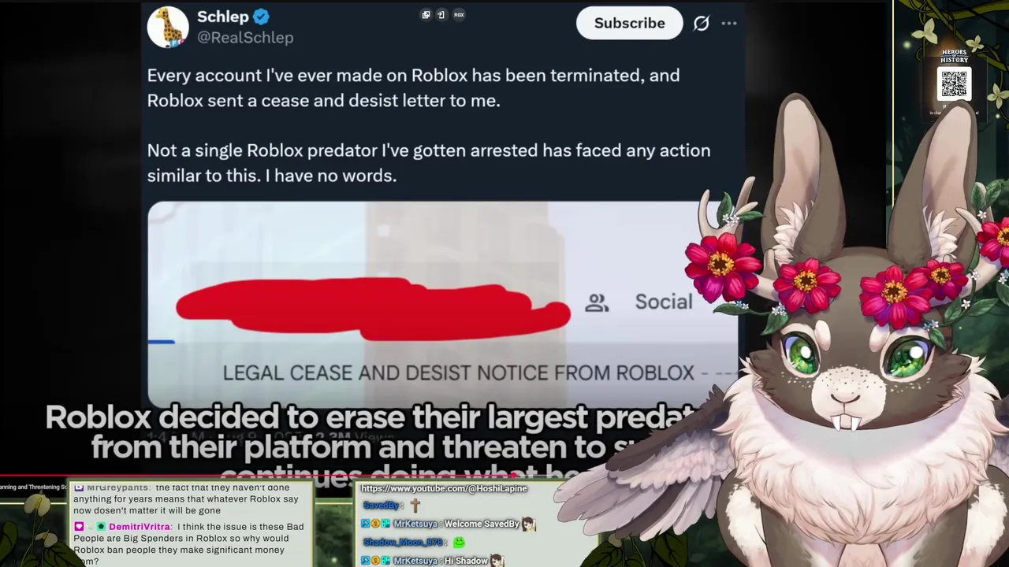Click the small RBX badge icon

459,14
